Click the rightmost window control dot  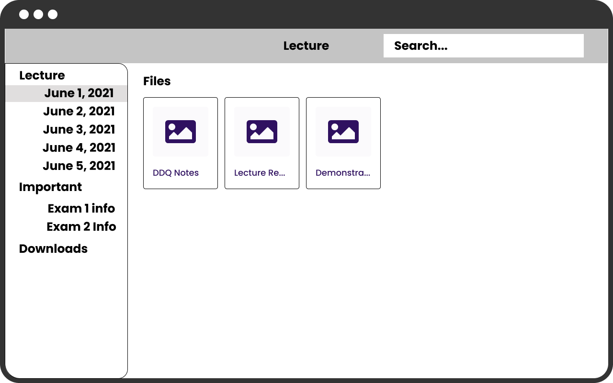[x=53, y=14]
